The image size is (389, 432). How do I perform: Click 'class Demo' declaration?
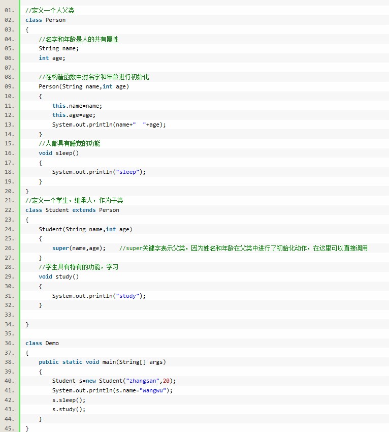(42, 343)
